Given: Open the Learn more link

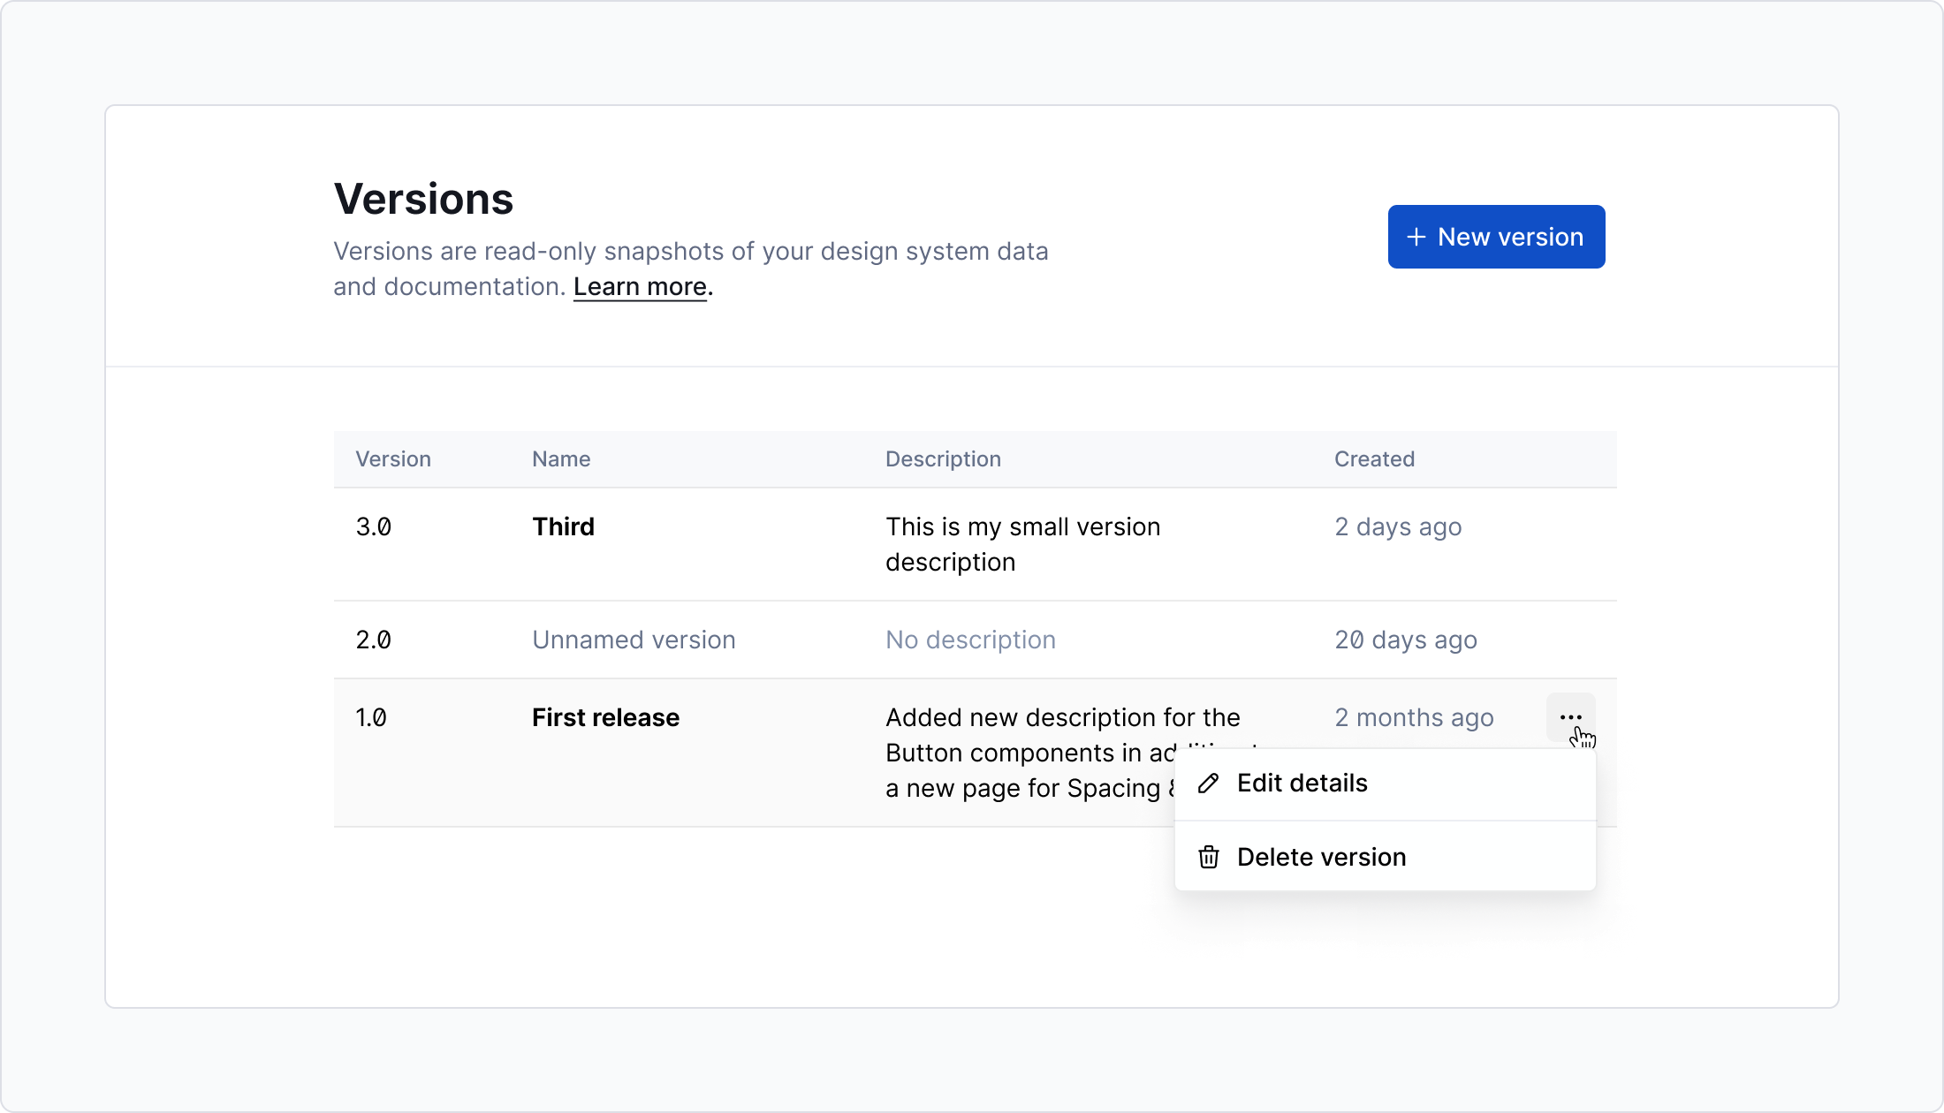Looking at the screenshot, I should (x=639, y=286).
